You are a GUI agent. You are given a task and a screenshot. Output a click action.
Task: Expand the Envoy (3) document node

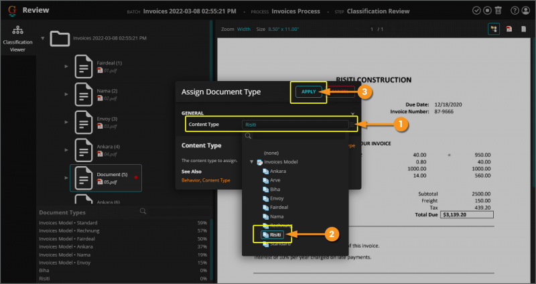click(66, 123)
